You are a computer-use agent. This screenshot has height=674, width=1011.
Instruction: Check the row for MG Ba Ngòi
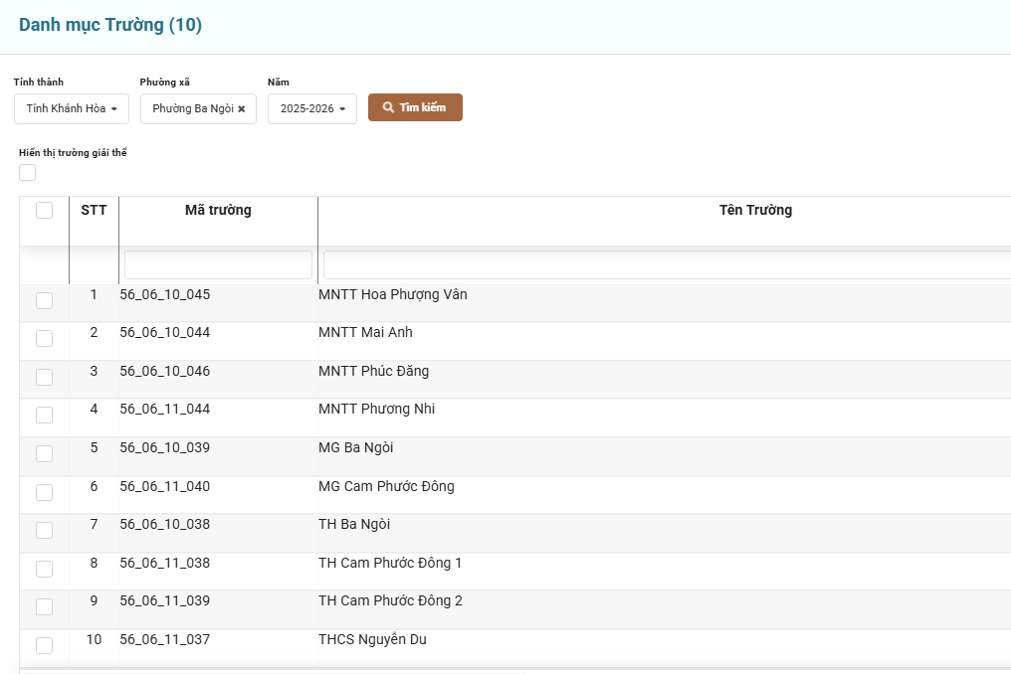pyautogui.click(x=44, y=453)
